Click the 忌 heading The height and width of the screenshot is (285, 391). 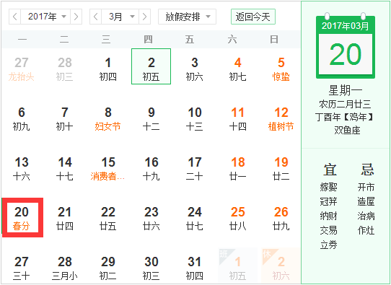point(367,170)
